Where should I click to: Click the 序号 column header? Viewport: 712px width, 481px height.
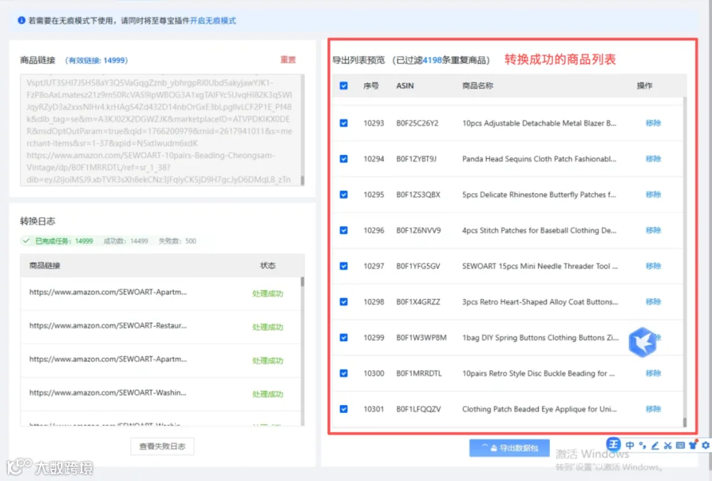click(371, 85)
